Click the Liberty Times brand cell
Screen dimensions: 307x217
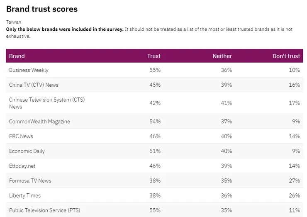pyautogui.click(x=25, y=195)
